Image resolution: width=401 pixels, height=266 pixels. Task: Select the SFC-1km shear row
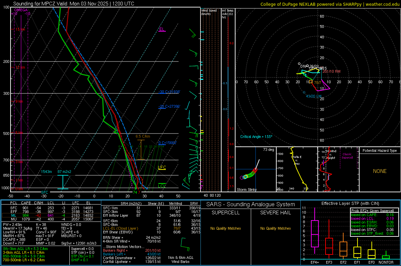click(151, 208)
